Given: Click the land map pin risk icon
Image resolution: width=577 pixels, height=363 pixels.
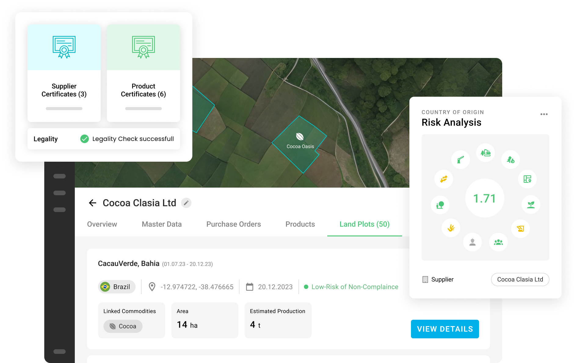Looking at the screenshot, I should pyautogui.click(x=527, y=179).
